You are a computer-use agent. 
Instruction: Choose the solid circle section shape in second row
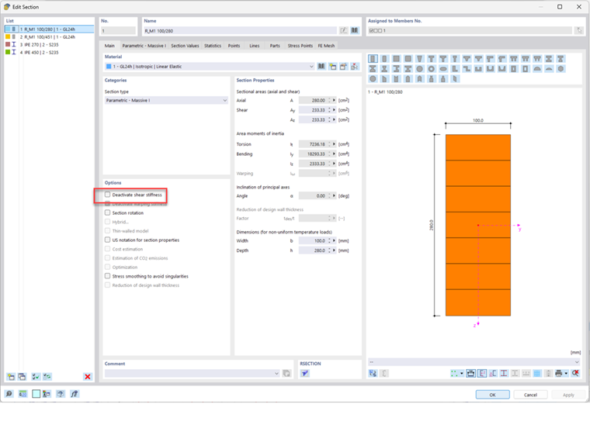coord(419,69)
